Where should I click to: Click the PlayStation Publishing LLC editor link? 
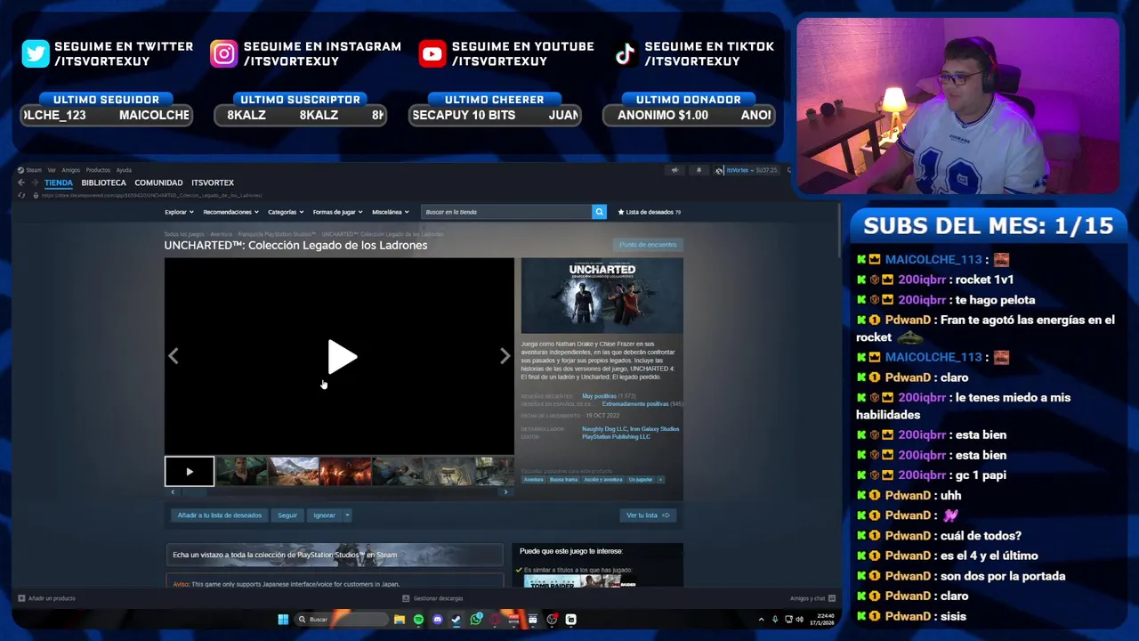(x=616, y=437)
